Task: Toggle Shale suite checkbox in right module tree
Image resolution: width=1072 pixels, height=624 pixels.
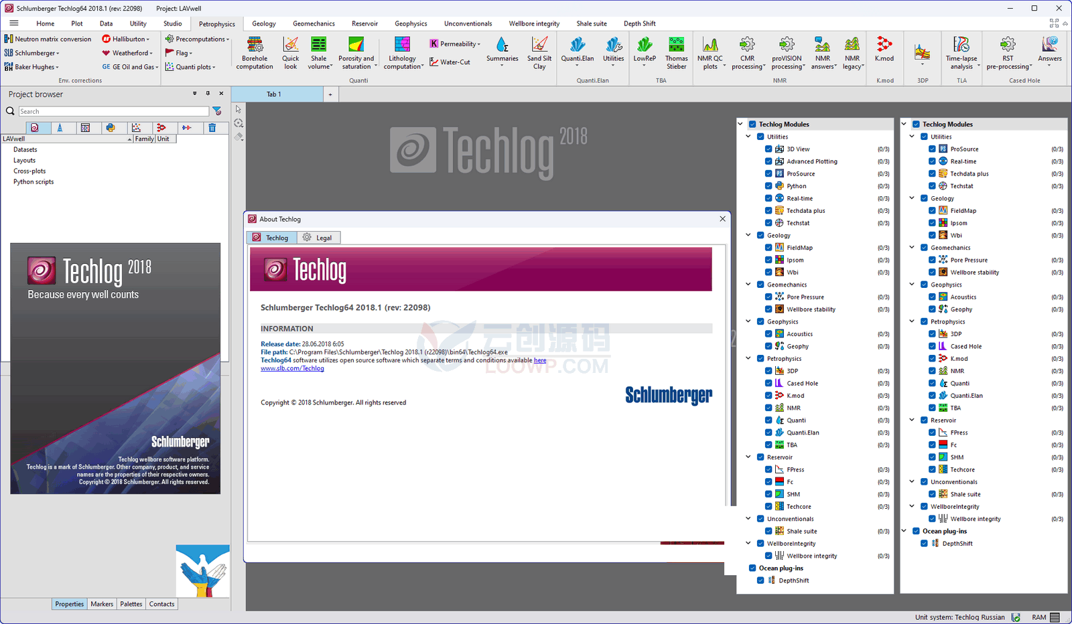Action: (932, 494)
